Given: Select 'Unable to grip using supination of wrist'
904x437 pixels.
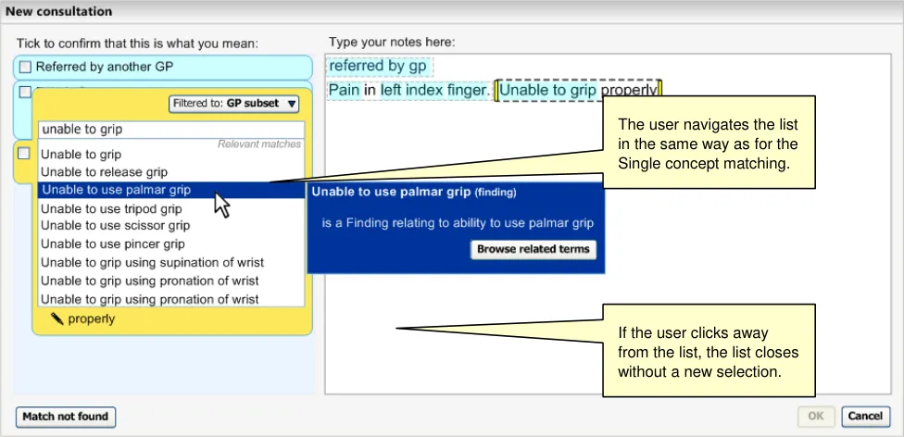Looking at the screenshot, I should coord(150,263).
